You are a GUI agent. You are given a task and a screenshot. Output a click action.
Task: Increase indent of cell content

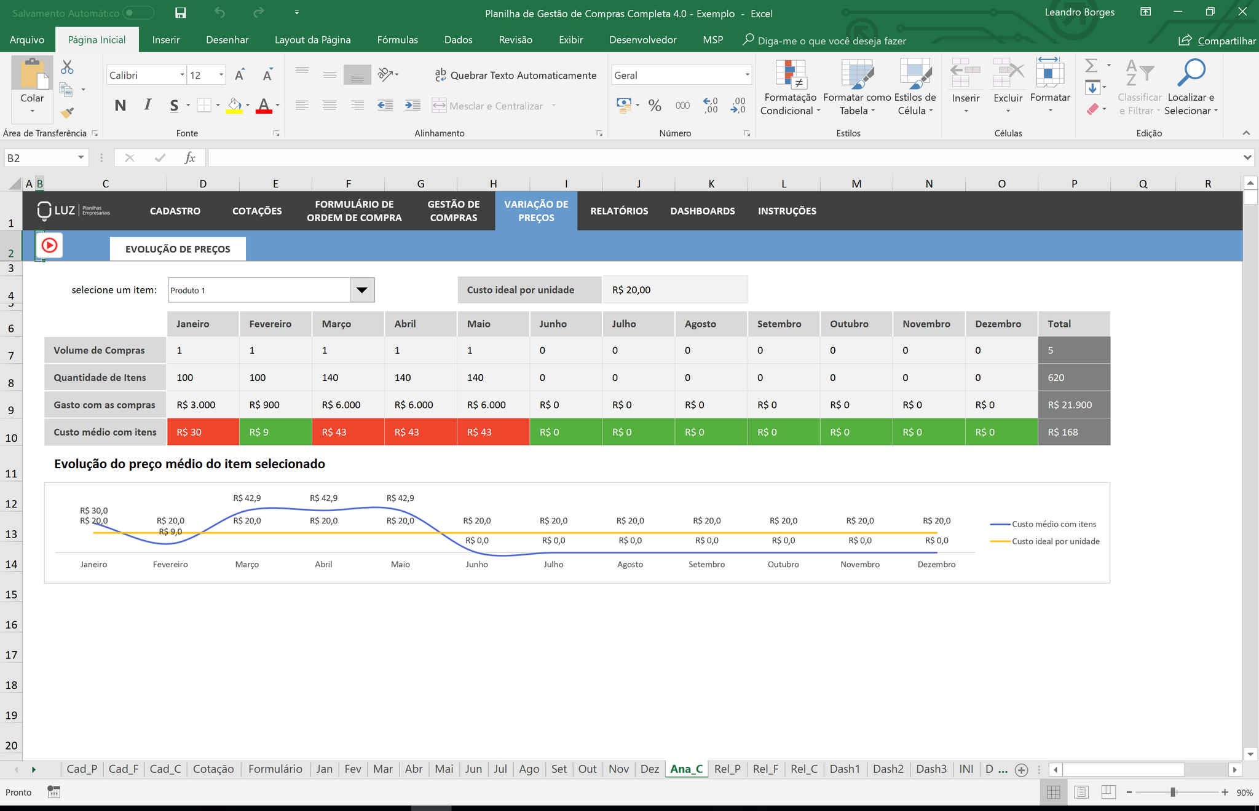tap(412, 106)
